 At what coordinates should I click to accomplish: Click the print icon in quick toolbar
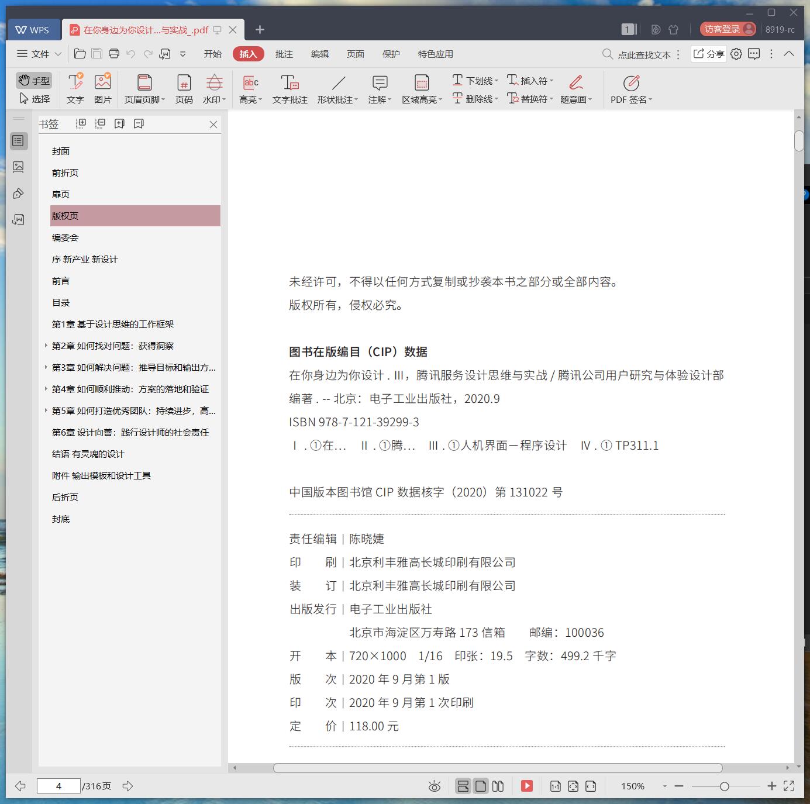click(x=114, y=54)
